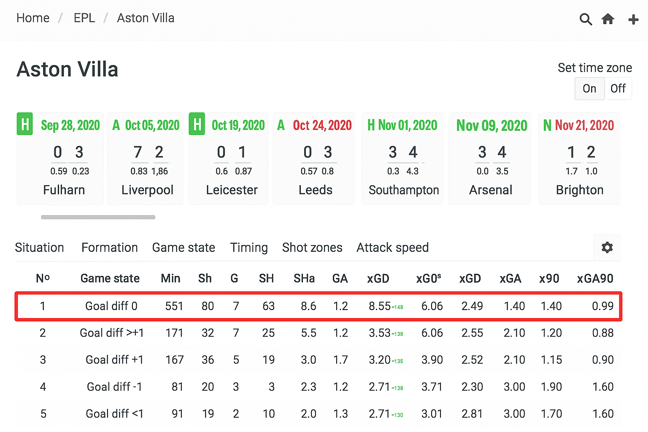Screen dimensions: 648x432
Task: Click the home icon in header
Action: click(x=608, y=19)
